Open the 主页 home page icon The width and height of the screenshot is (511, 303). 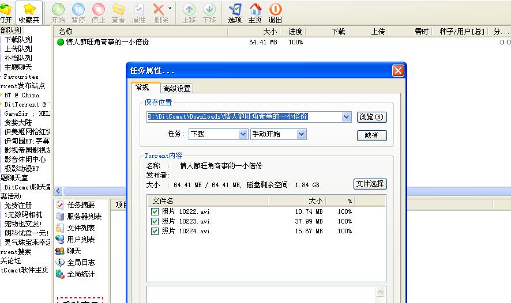click(255, 9)
